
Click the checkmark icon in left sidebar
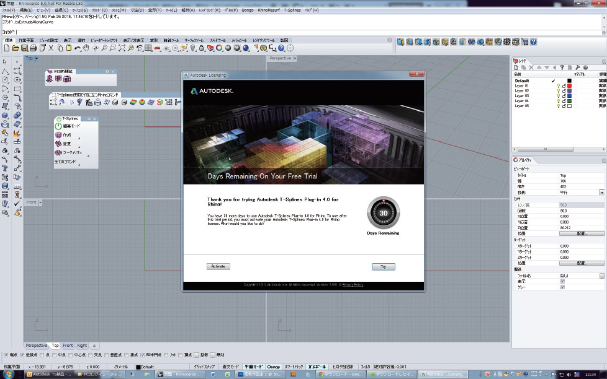click(x=17, y=204)
